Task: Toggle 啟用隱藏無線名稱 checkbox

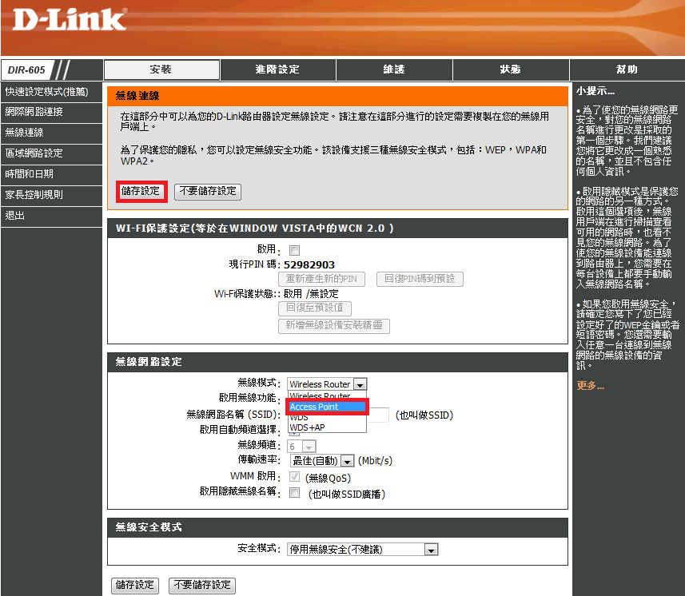Action: (x=295, y=493)
